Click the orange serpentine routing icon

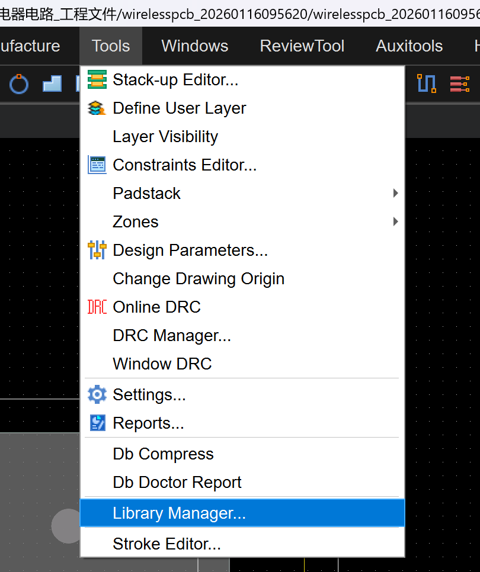(x=426, y=83)
